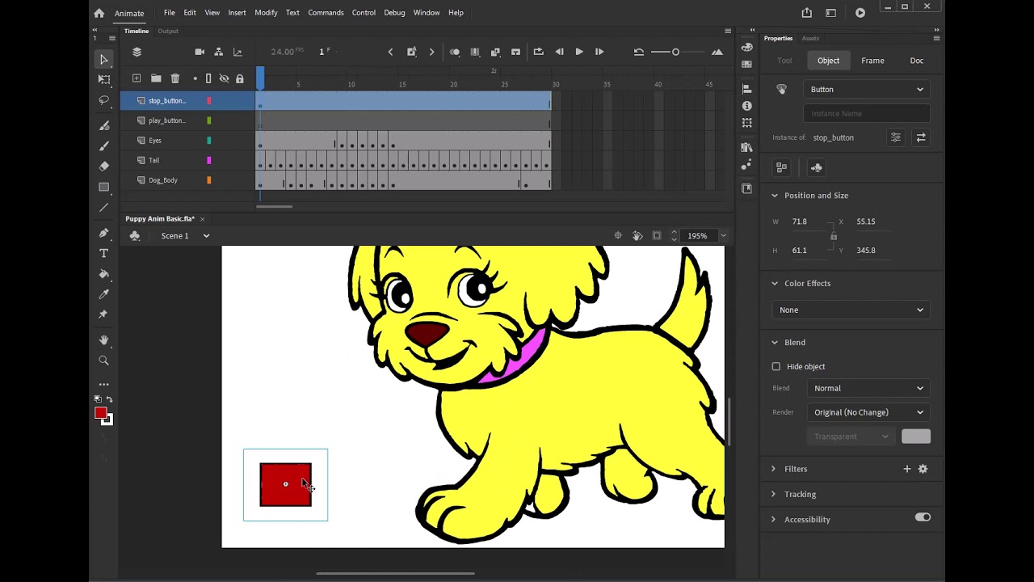
Task: Open the Align panel icon
Action: point(746,89)
